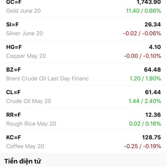Tap the Rough Rice May 20 label
This screenshot has width=167, height=167.
[x=31, y=124]
